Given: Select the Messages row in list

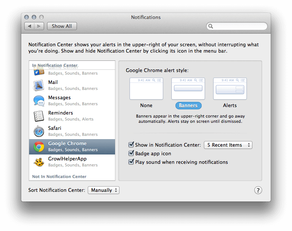Looking at the screenshot, I should tap(72, 101).
